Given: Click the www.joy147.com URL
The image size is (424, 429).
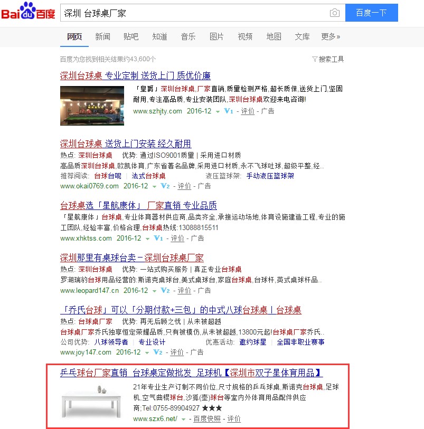Looking at the screenshot, I should coord(86,352).
